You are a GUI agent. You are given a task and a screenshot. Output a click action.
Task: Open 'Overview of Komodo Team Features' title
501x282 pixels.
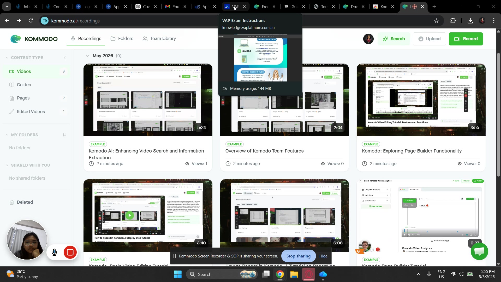click(264, 151)
